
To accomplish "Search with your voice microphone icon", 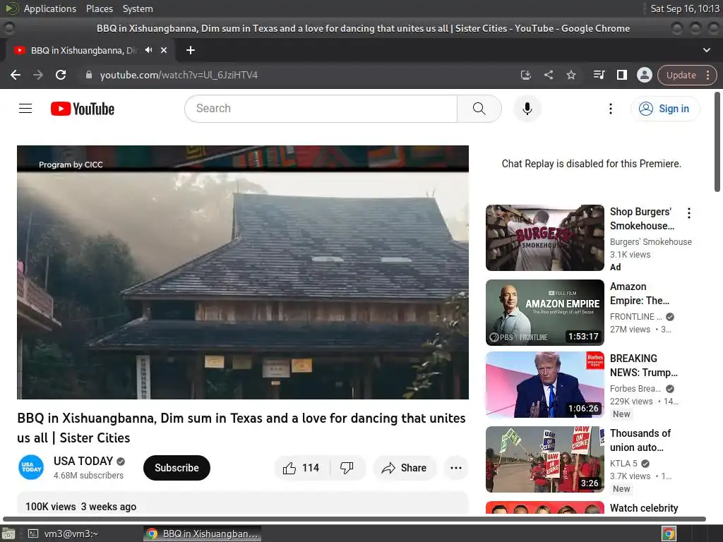I will click(527, 109).
